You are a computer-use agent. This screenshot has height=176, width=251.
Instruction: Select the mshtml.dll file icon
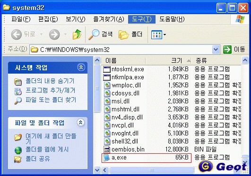pos(107,109)
